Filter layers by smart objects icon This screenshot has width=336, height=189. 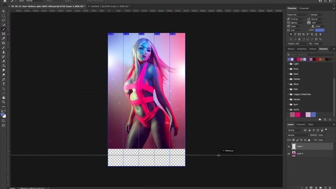click(x=322, y=130)
